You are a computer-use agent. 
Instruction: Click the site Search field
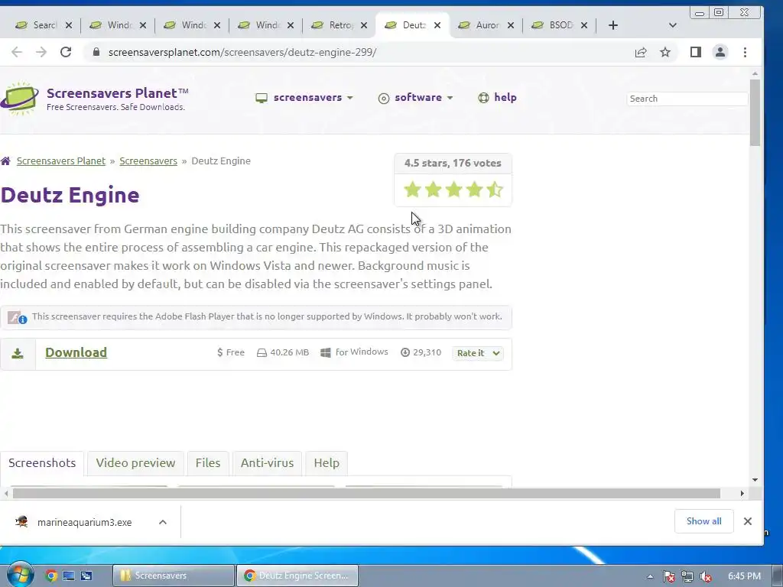pos(687,99)
